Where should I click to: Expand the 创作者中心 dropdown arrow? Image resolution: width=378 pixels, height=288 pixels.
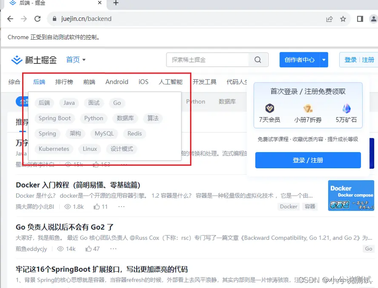click(324, 60)
